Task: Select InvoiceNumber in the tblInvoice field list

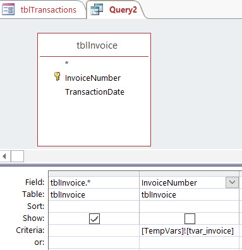Action: click(93, 78)
